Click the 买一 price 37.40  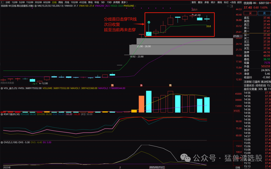coord(267,35)
